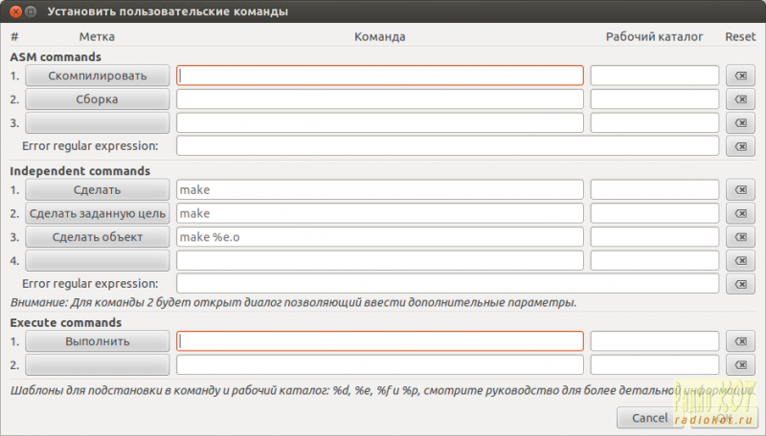Viewport: 766px width, 436px height.
Task: Focus working directory field for Сделать
Action: tap(654, 190)
